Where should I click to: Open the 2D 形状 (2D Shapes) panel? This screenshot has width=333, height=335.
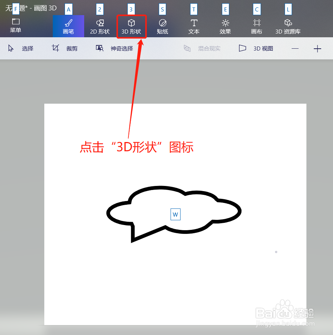(99, 26)
